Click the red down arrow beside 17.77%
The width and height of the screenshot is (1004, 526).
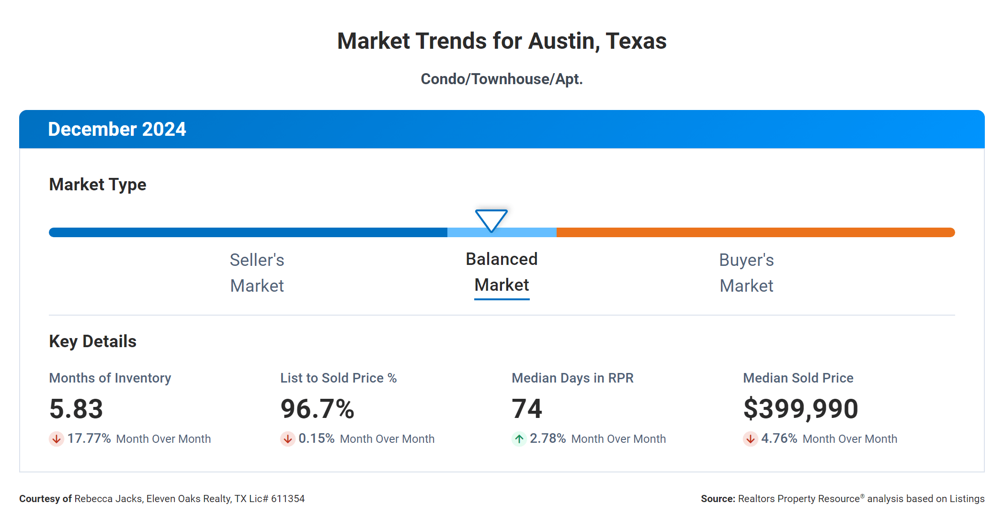56,438
